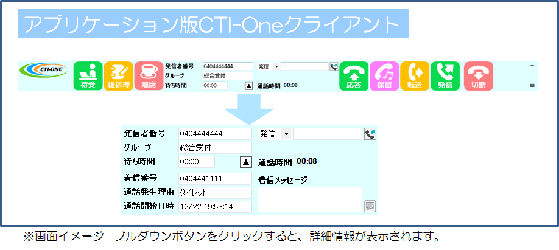The width and height of the screenshot is (559, 250).
Task: Set status to 離席 (away)
Action: [x=149, y=76]
